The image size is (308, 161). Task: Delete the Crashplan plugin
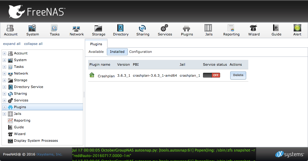(238, 75)
